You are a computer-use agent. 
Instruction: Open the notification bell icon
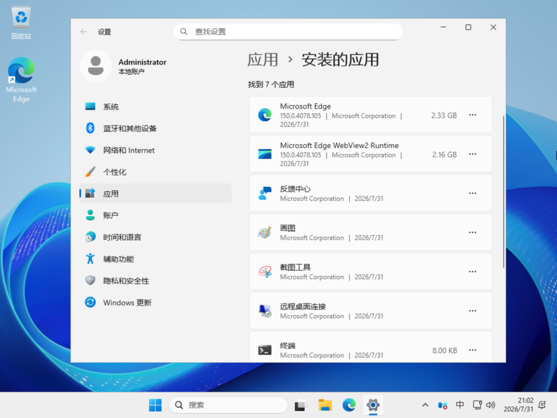coord(542,405)
